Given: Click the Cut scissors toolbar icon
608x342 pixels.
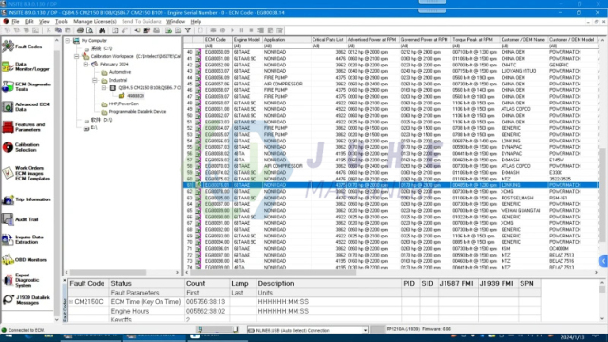Looking at the screenshot, I should [x=48, y=30].
